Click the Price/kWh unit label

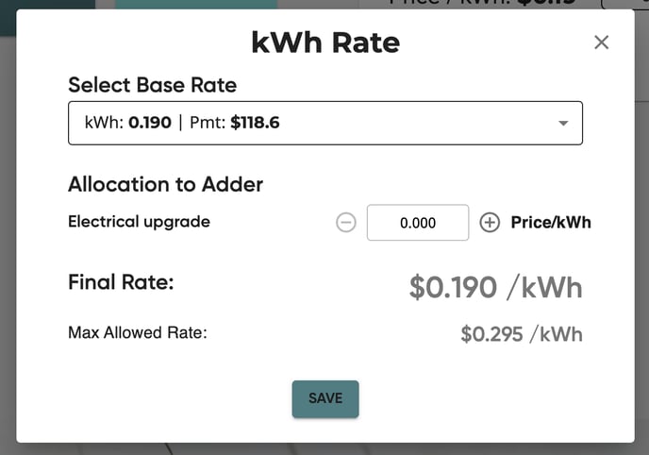551,223
